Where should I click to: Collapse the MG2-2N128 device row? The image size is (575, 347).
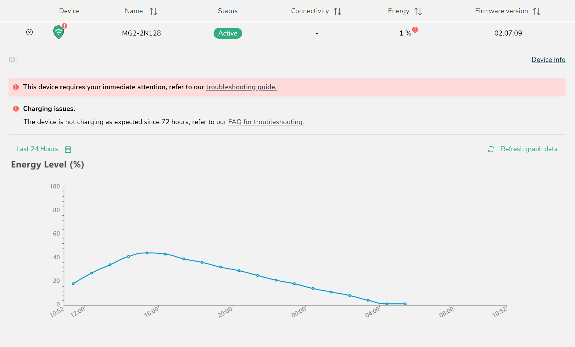[x=30, y=32]
